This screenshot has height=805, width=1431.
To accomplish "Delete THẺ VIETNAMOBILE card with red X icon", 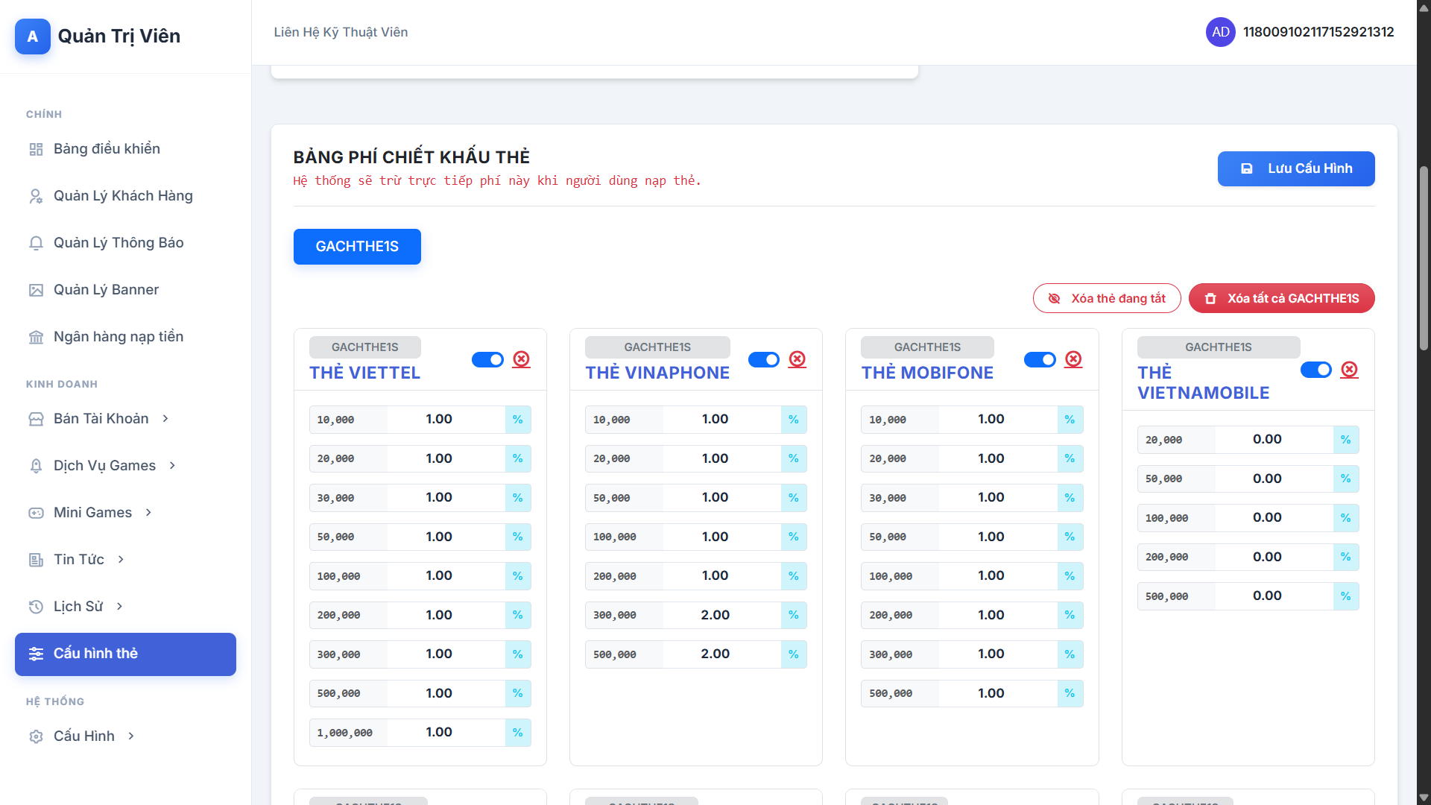I will click(1349, 370).
